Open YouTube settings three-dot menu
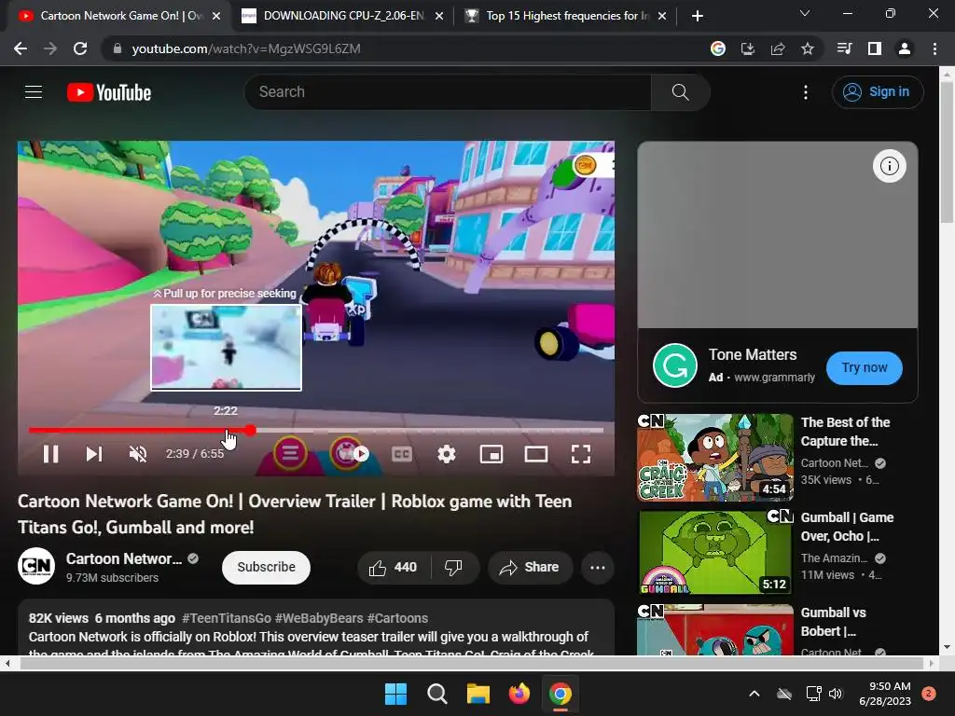 pyautogui.click(x=806, y=92)
